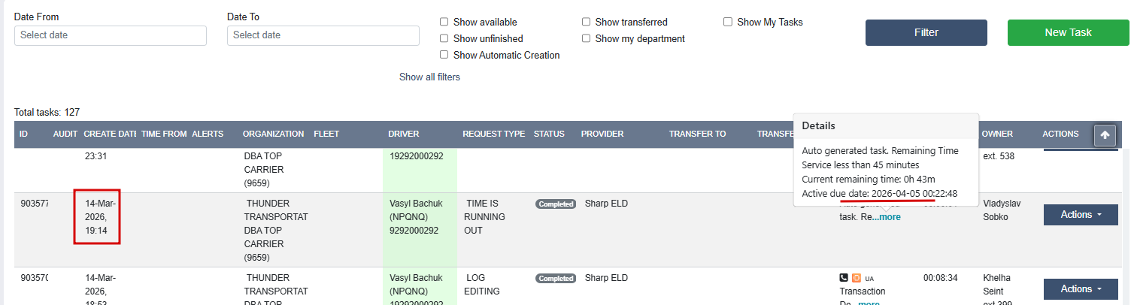Screen dimensions: 1131x305
Task: Open Actions dropdown for Khelha Seint row
Action: coord(1081,289)
